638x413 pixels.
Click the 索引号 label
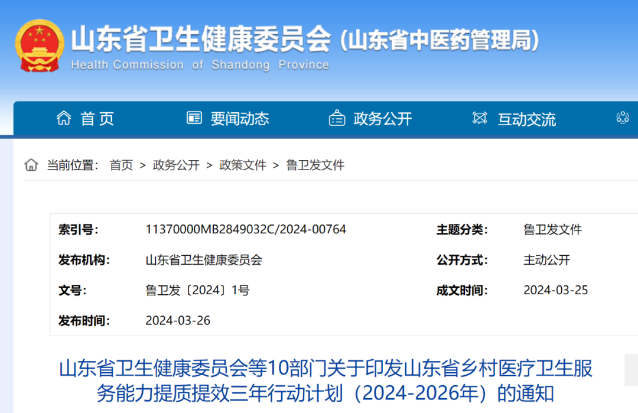[78, 229]
